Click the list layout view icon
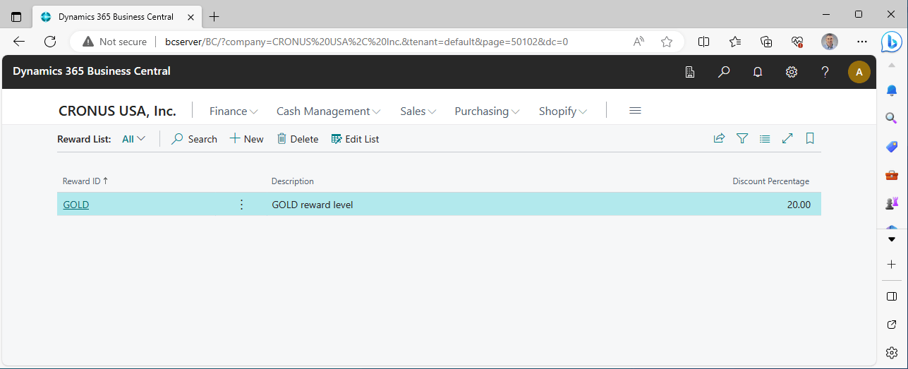Screen dimensions: 908x369 click(765, 139)
